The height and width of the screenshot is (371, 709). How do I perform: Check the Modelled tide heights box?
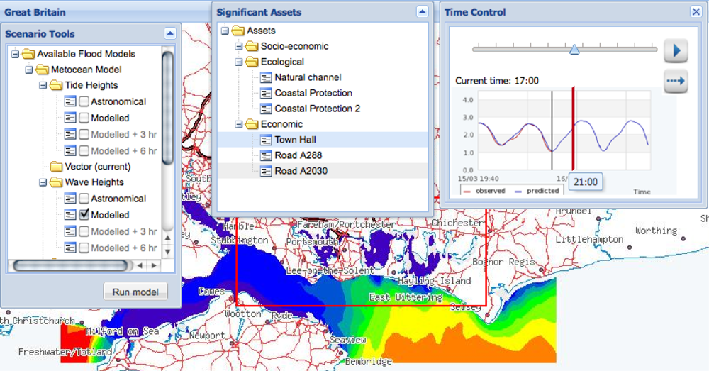84,118
